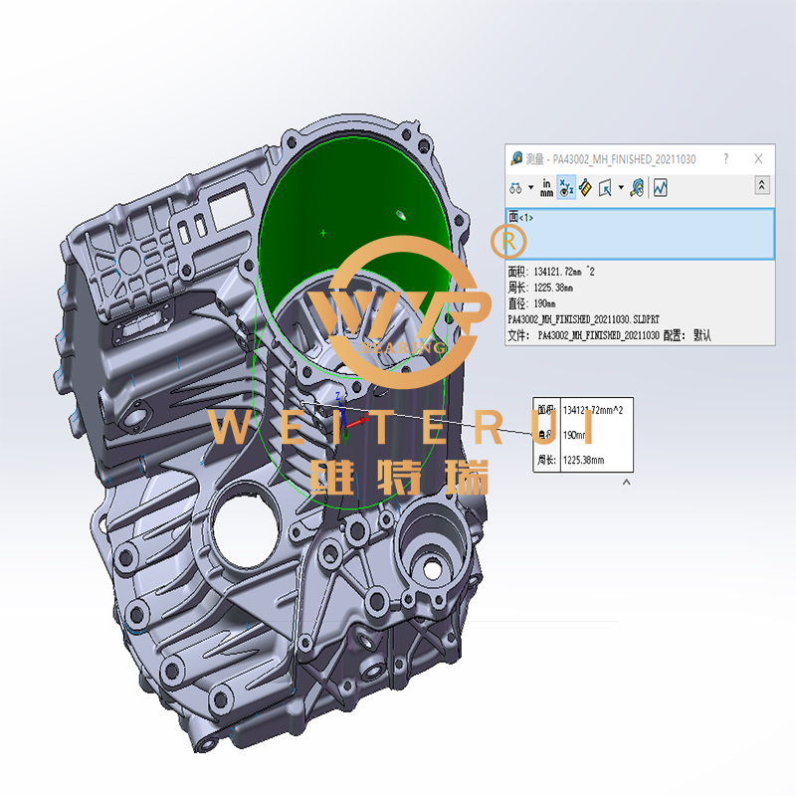The image size is (796, 796).
Task: Click the Measurement History icon
Action: (x=637, y=187)
